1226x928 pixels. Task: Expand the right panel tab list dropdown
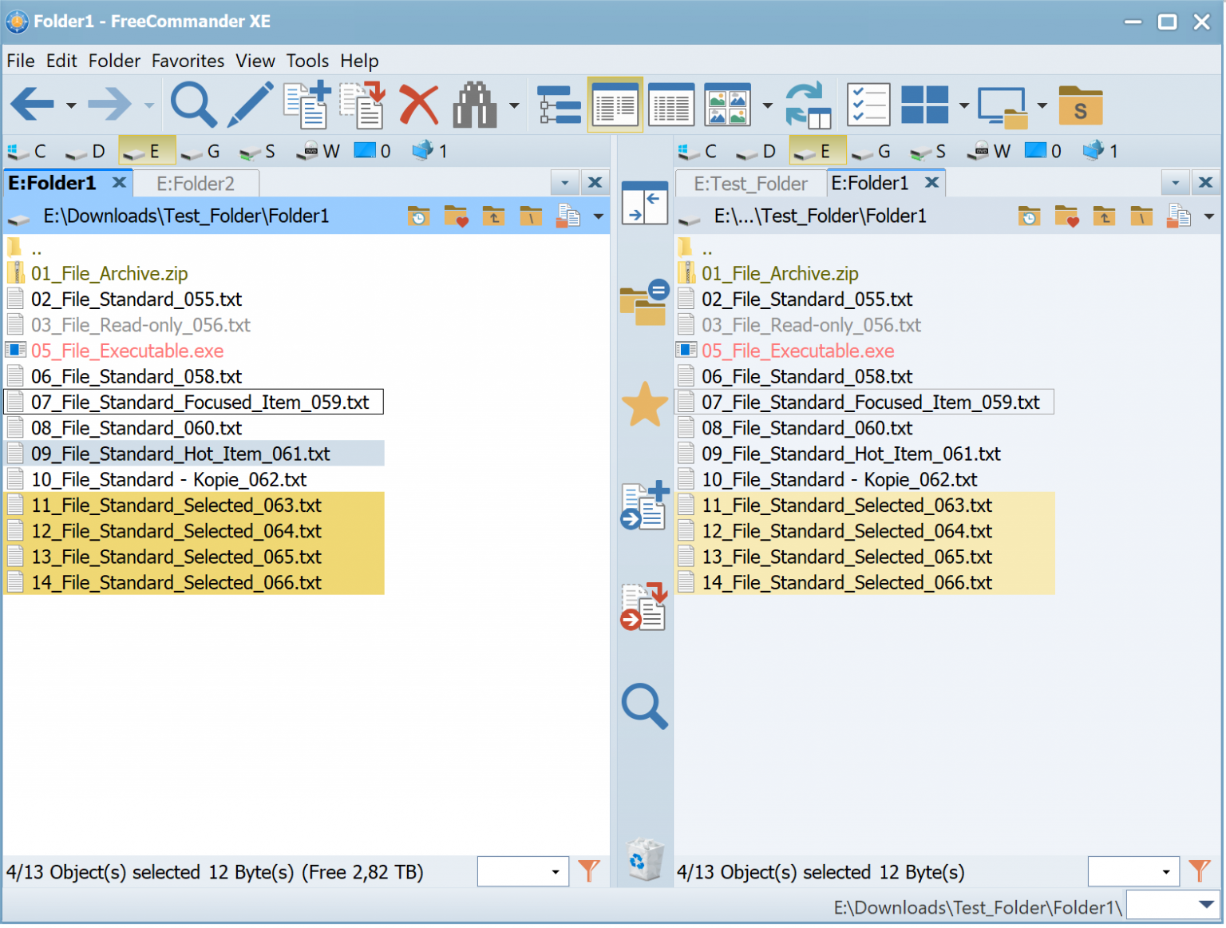[x=1175, y=183]
